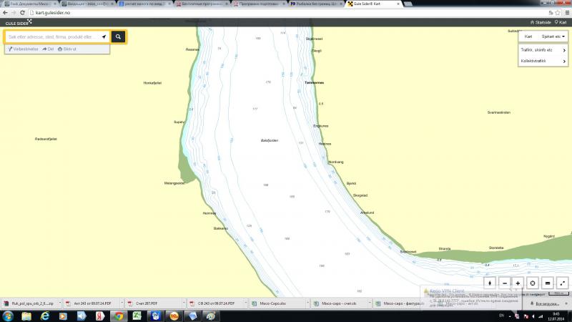Click the Del share link
This screenshot has height=322, width=572.
49,49
